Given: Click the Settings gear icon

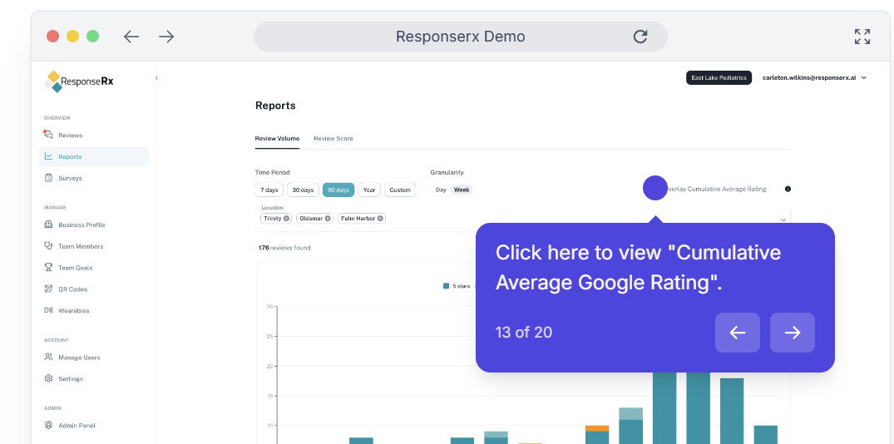Looking at the screenshot, I should pyautogui.click(x=48, y=378).
